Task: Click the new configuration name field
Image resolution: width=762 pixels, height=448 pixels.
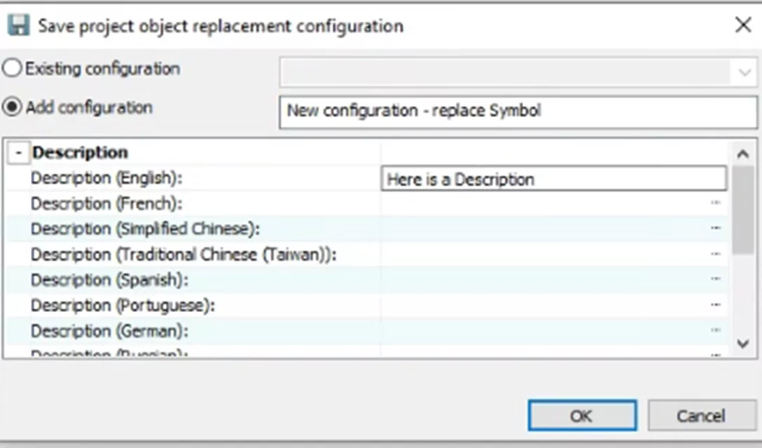Action: [518, 111]
